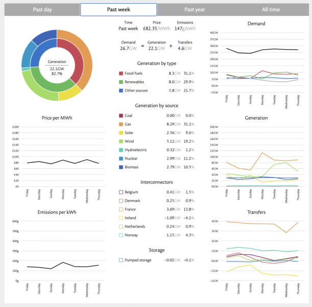Click the Other sources blue swatch
Viewport: 312px width, 307px height.
121,91
